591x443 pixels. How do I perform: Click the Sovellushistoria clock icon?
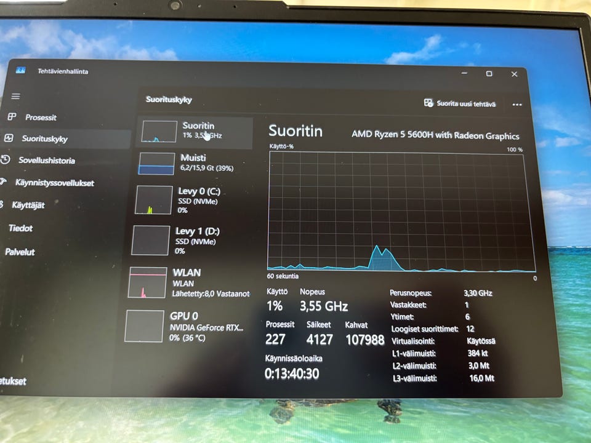6,159
